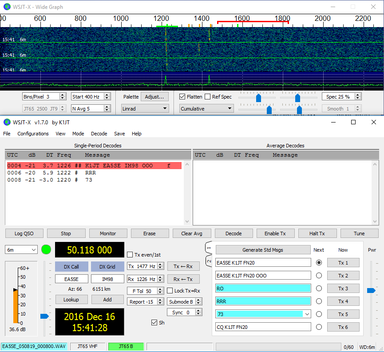Click the Tx ← Rx arrow button
This screenshot has height=352, width=384.
point(183,266)
